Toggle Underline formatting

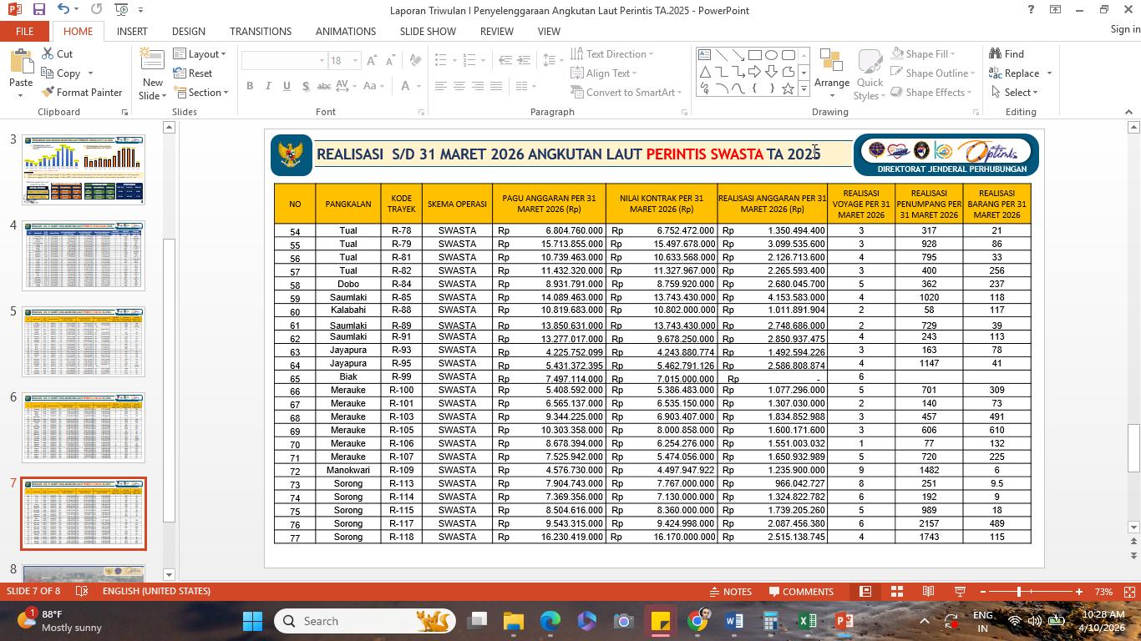pos(287,86)
